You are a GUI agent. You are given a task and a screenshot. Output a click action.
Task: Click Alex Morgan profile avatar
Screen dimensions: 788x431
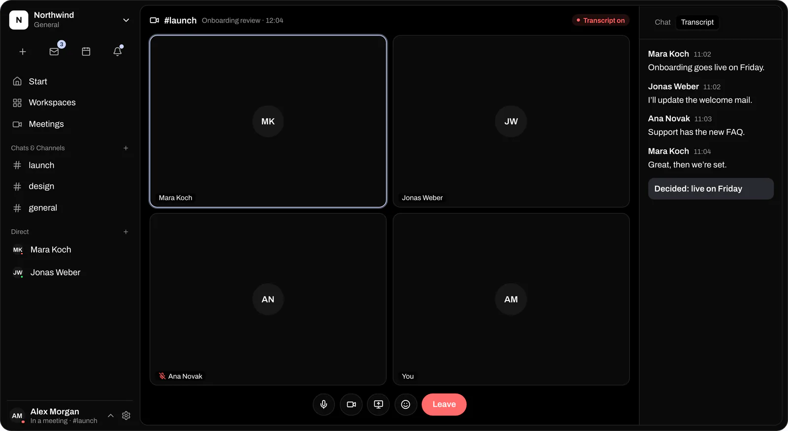(17, 416)
